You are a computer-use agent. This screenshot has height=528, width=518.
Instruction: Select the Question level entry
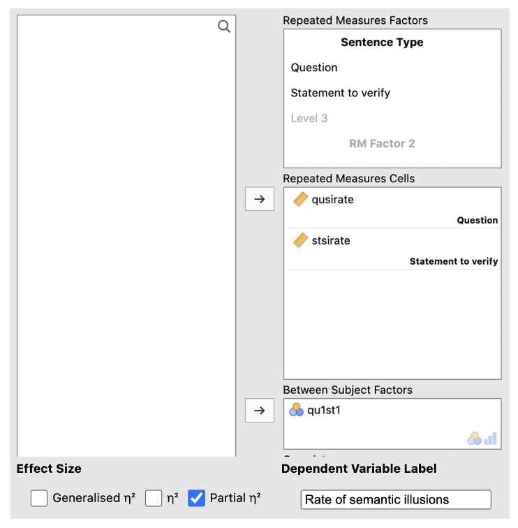point(314,68)
